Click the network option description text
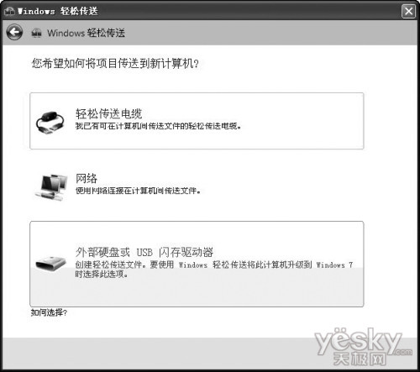Screen dimensions: 420x372 click(138, 191)
